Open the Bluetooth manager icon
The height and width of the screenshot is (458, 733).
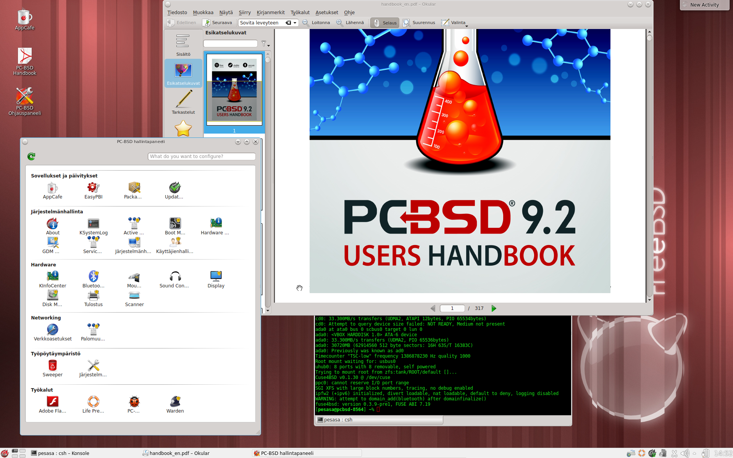[x=93, y=279]
